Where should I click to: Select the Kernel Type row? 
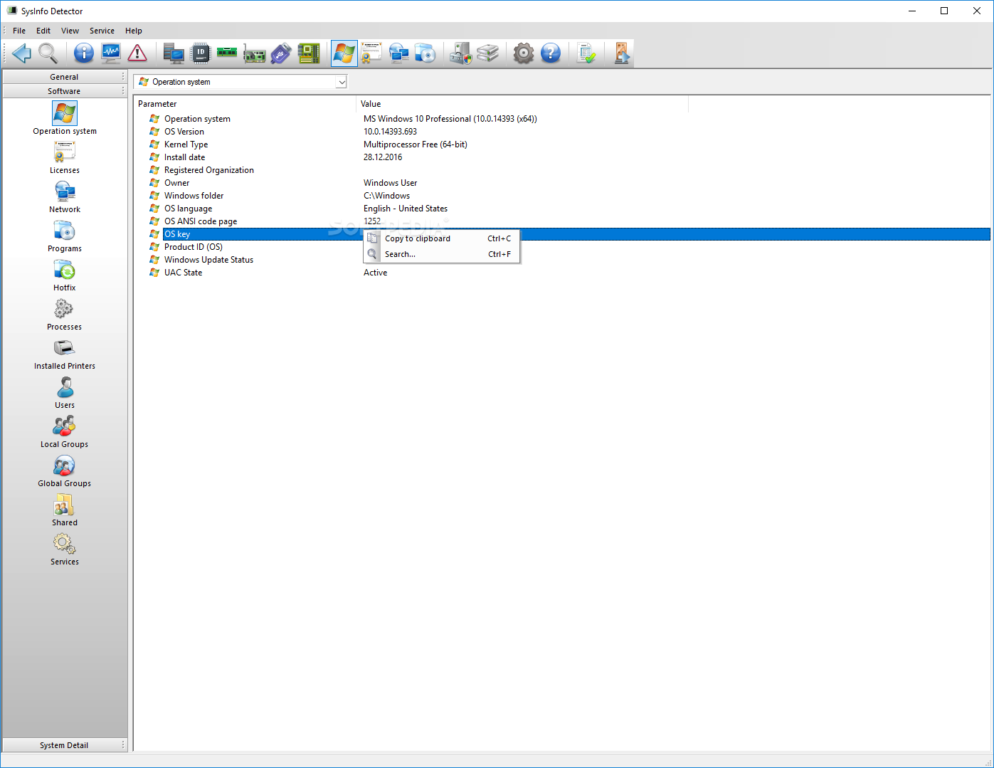[x=562, y=144]
